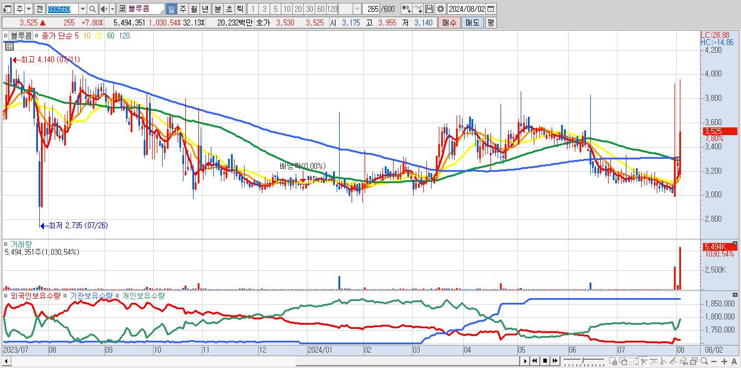
Task: Click the 평 button
Action: click(490, 23)
